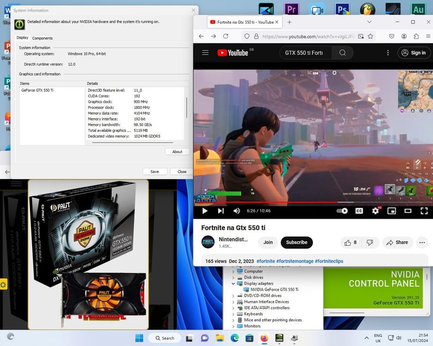Open Firefox extensions puzzle icon

416,36
